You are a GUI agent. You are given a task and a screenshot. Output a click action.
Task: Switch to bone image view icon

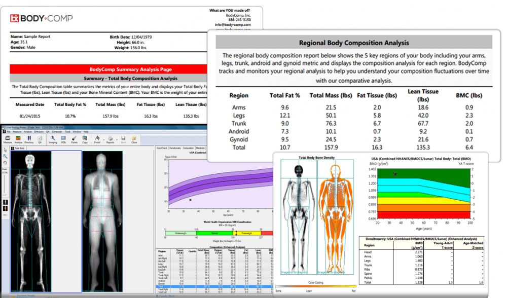pyautogui.click(x=5, y=202)
